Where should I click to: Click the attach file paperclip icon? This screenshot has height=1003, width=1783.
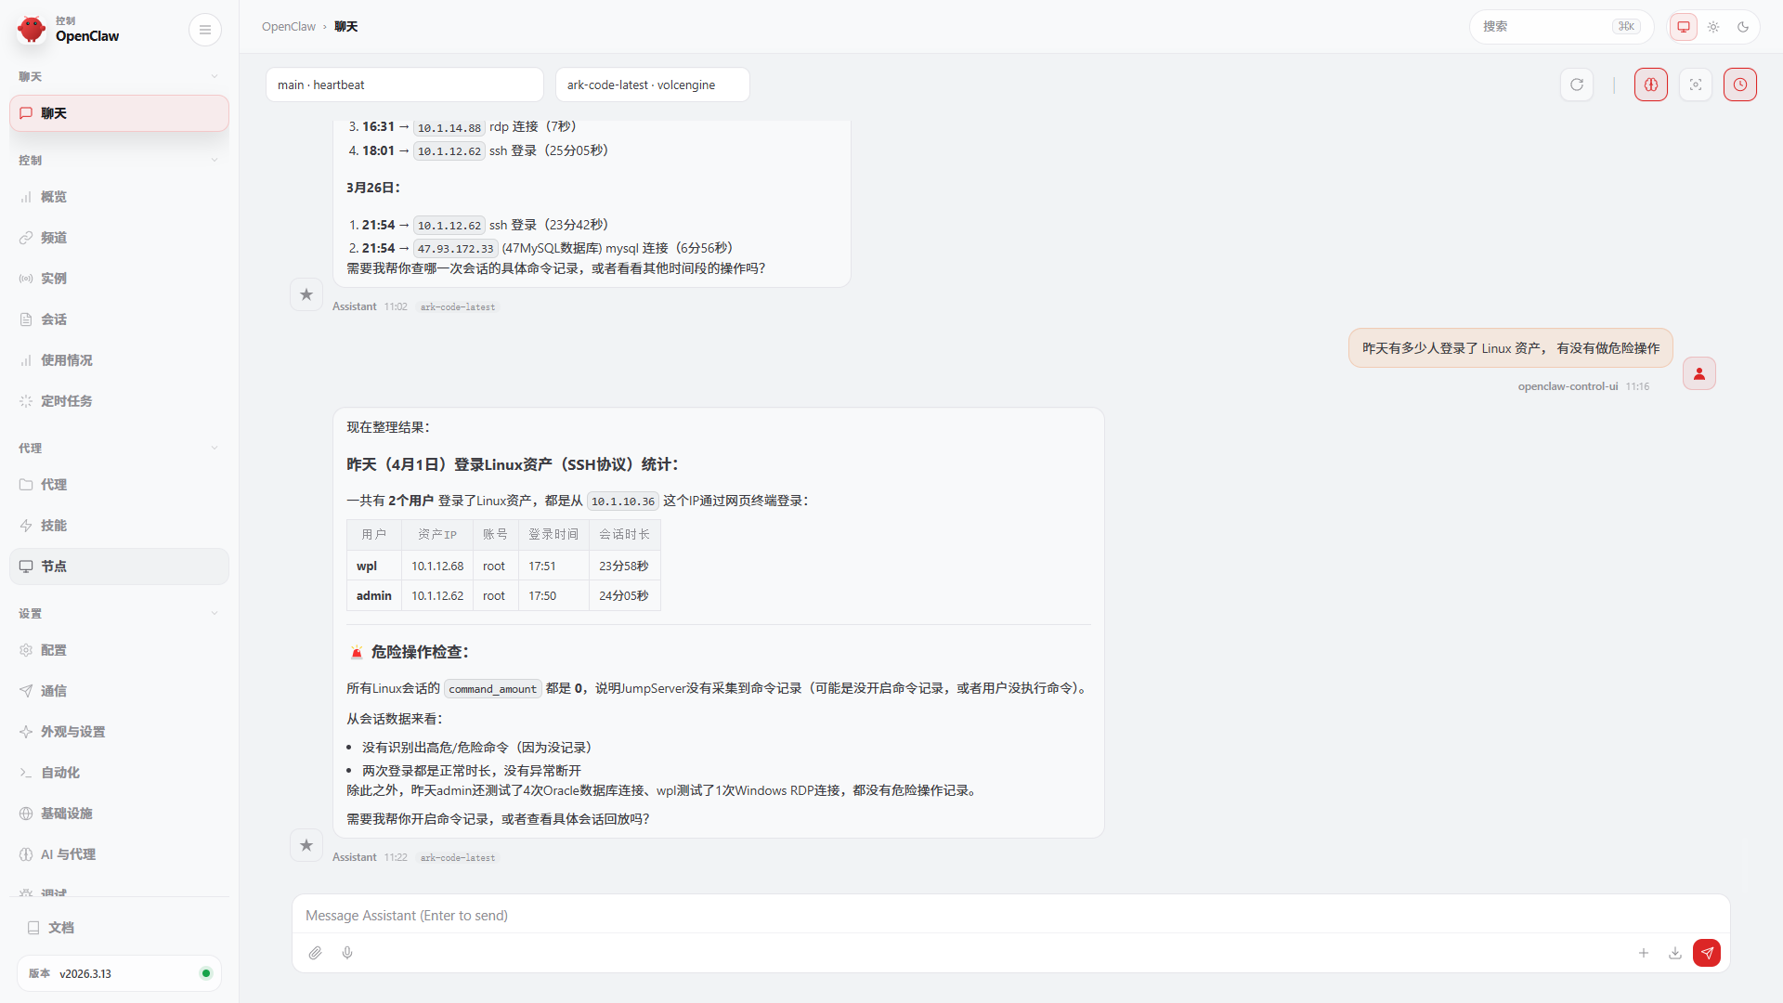[316, 953]
